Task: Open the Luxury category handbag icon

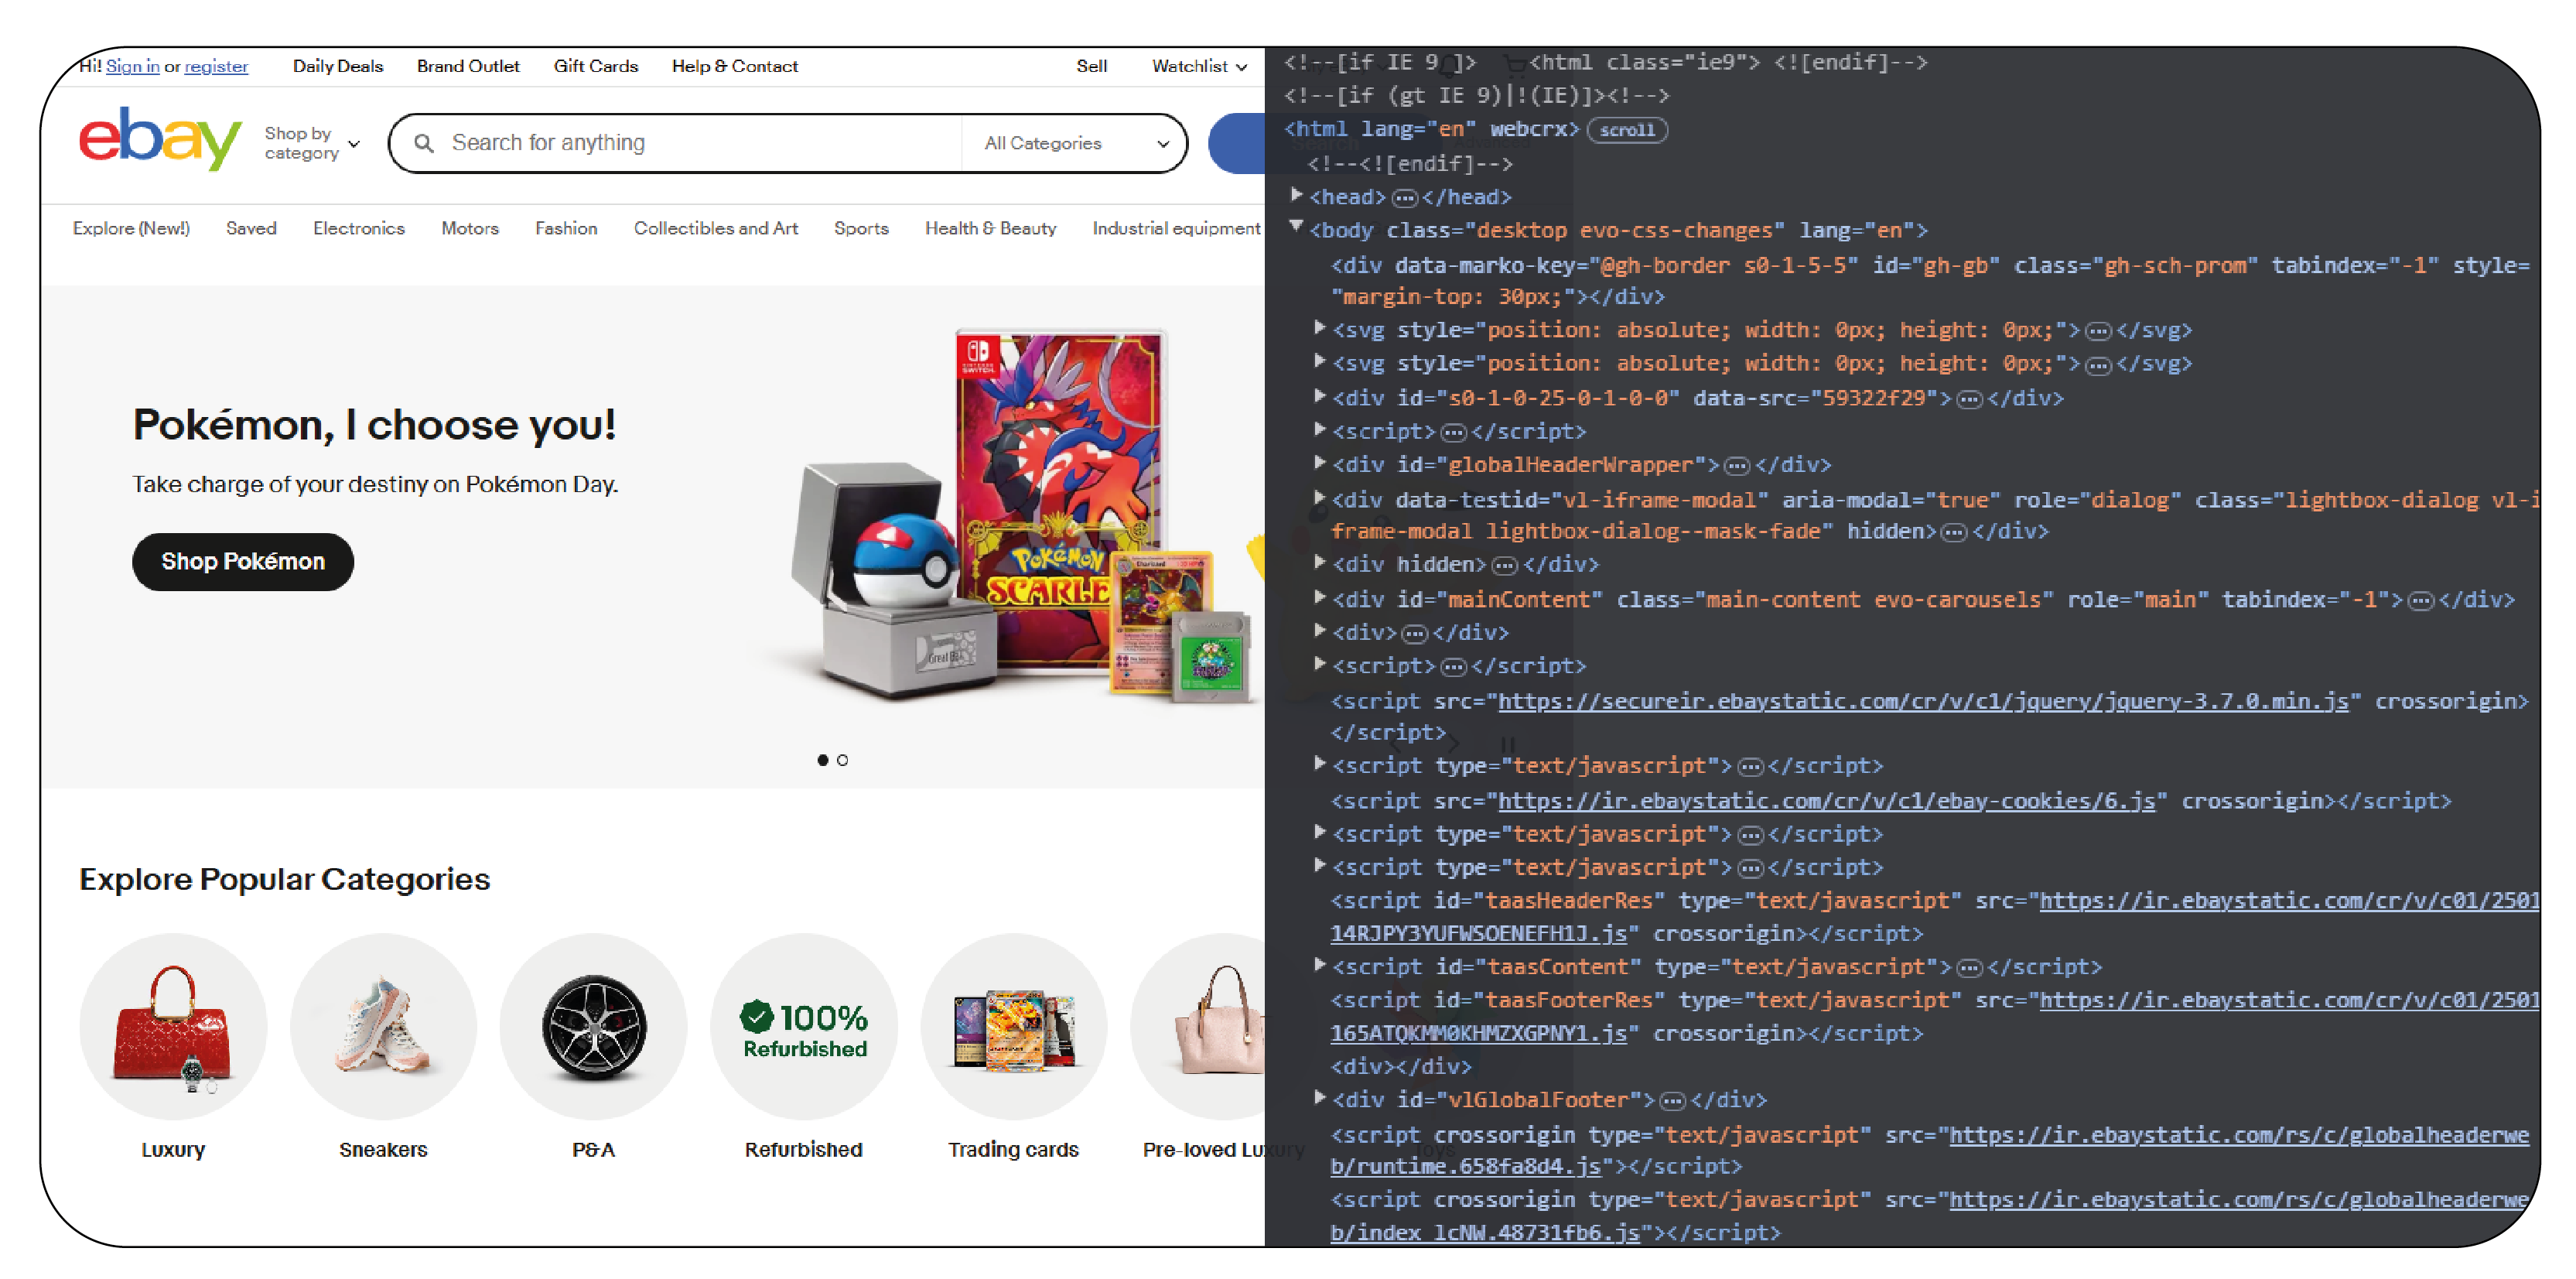Action: point(173,1026)
